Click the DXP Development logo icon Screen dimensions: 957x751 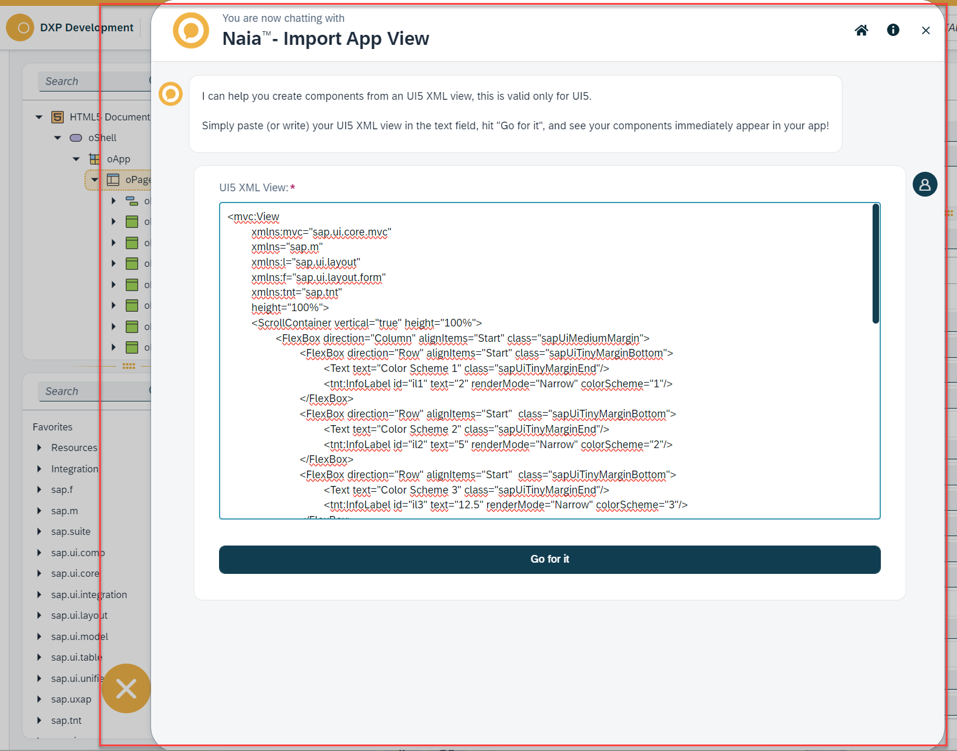pyautogui.click(x=20, y=28)
